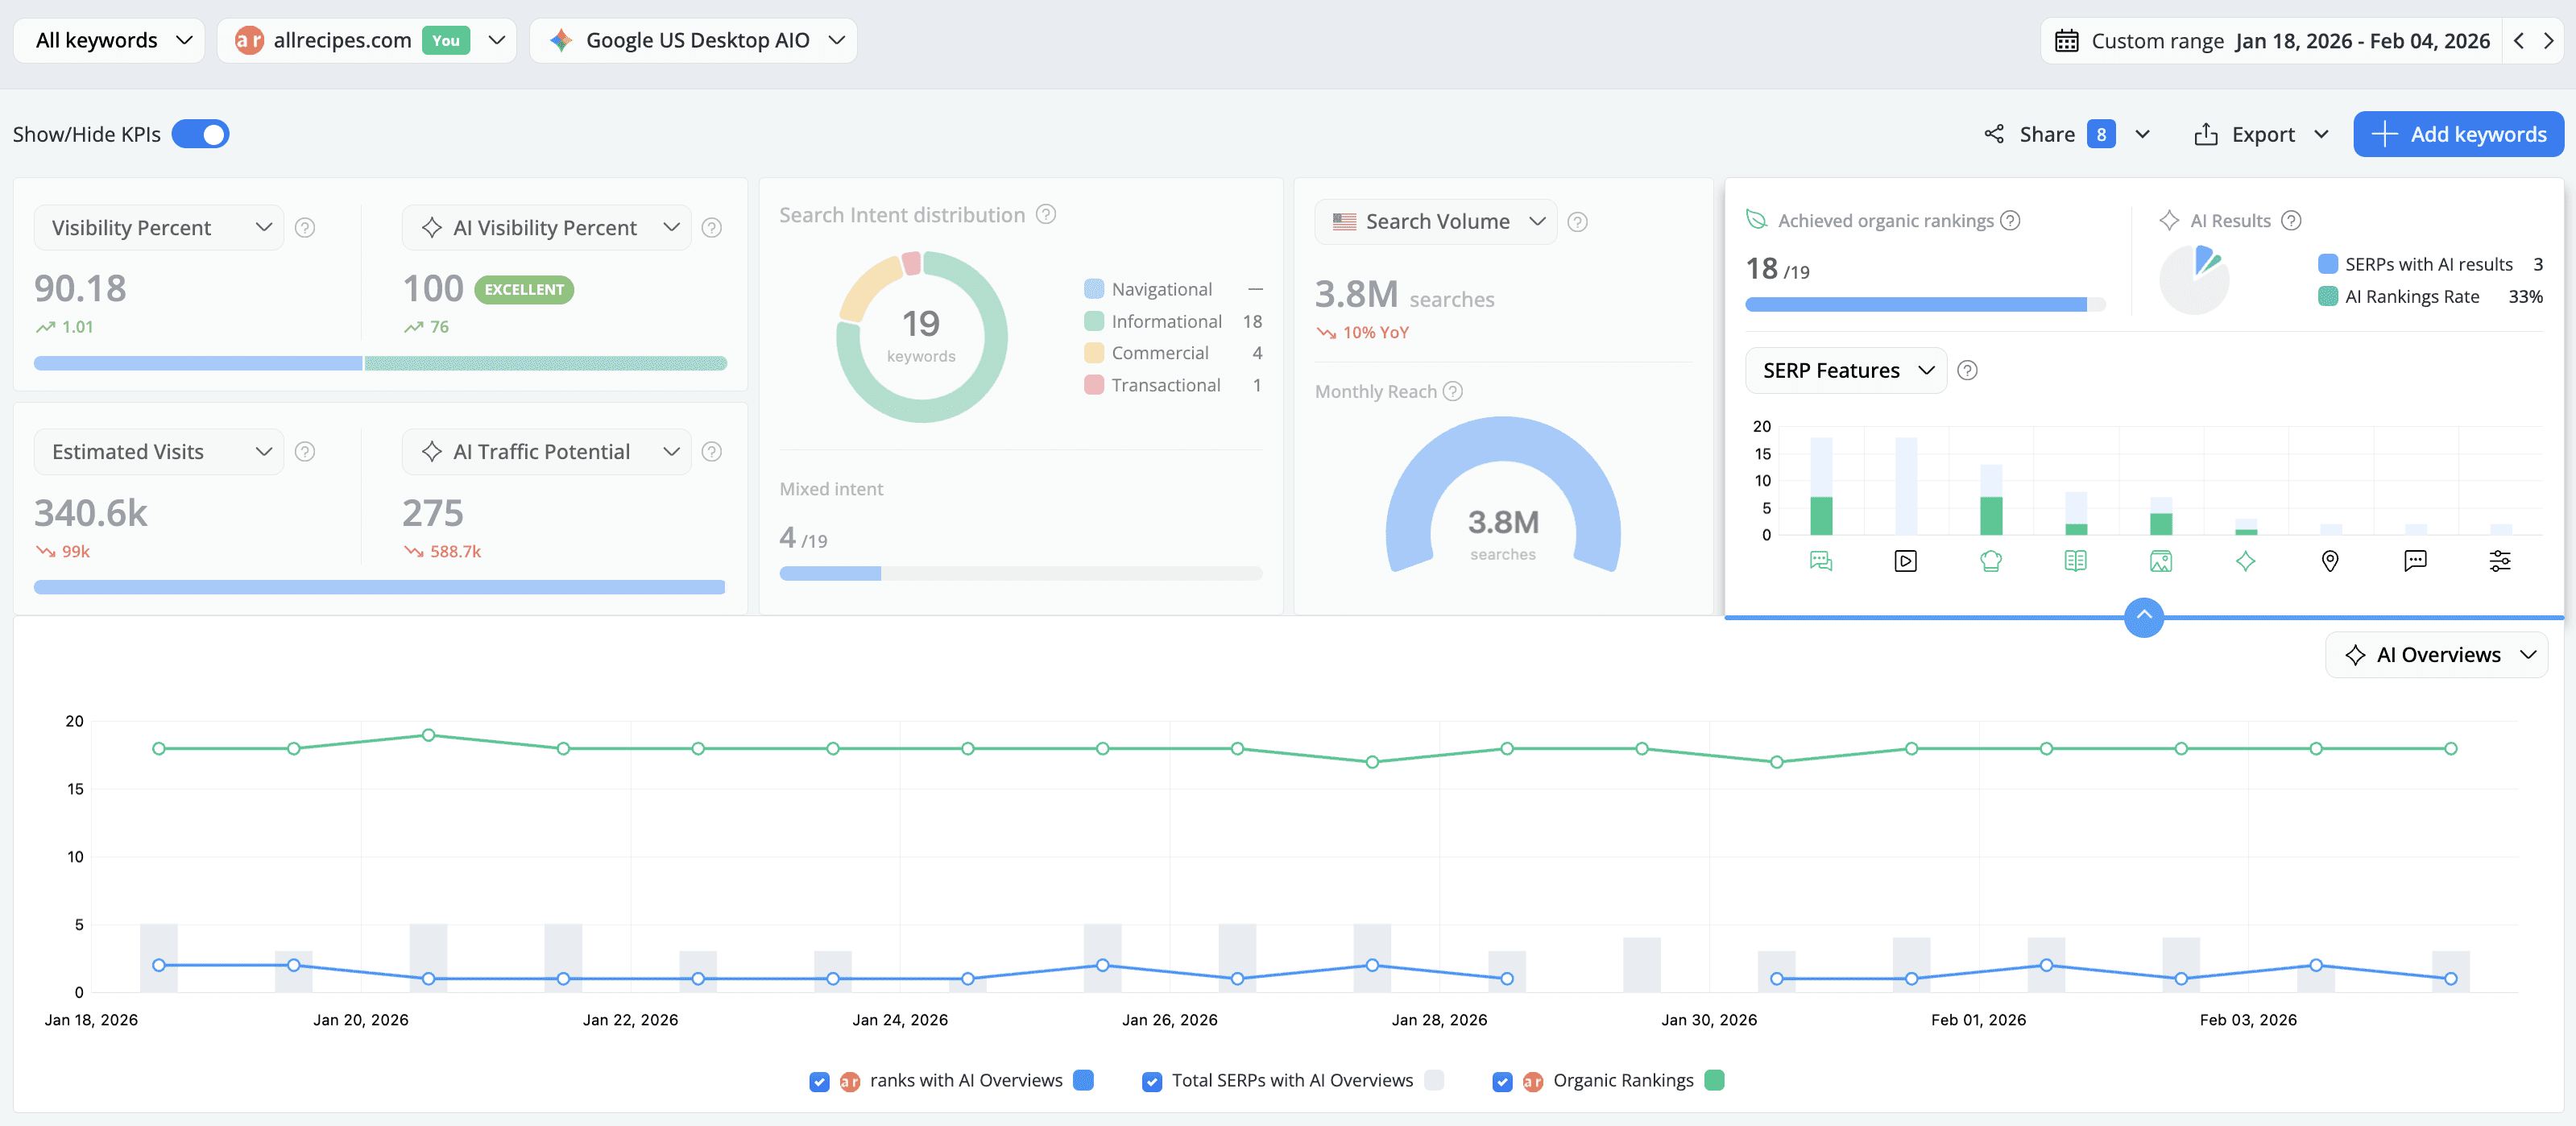Select the AI Overview diamond SERP feature icon

click(2245, 561)
